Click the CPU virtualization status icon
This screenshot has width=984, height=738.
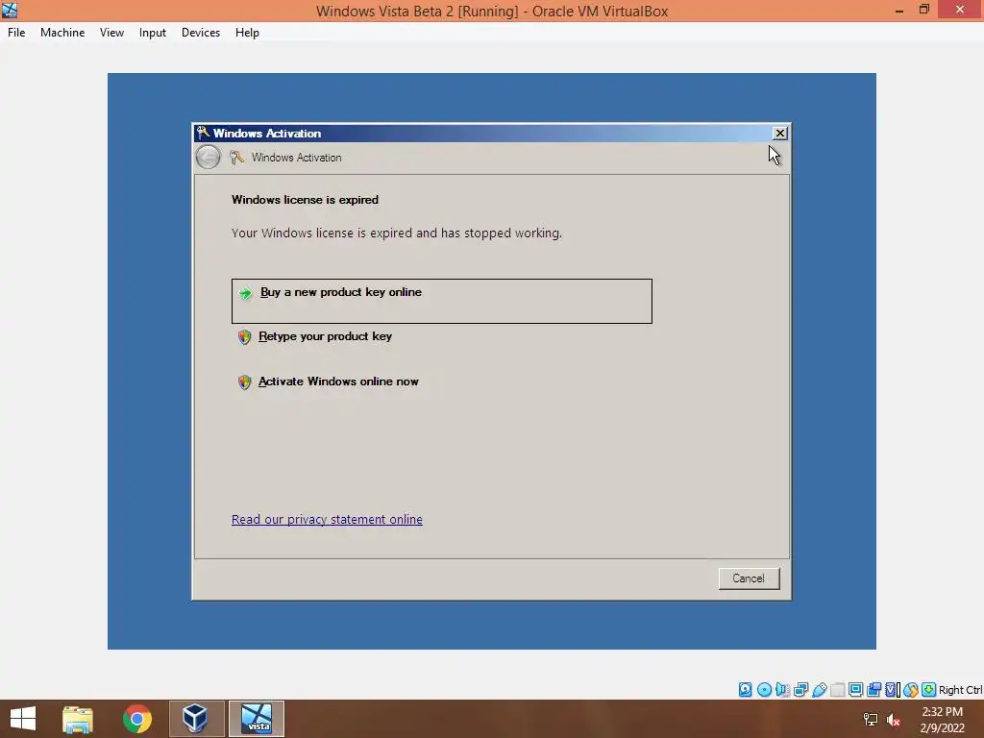(x=893, y=690)
